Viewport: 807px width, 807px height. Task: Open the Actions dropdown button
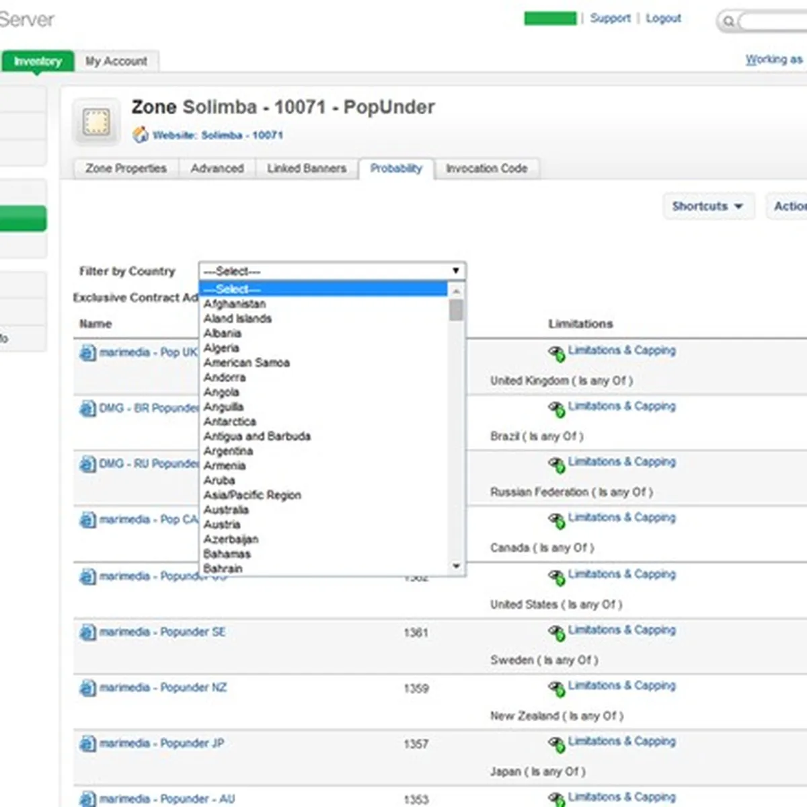click(787, 206)
